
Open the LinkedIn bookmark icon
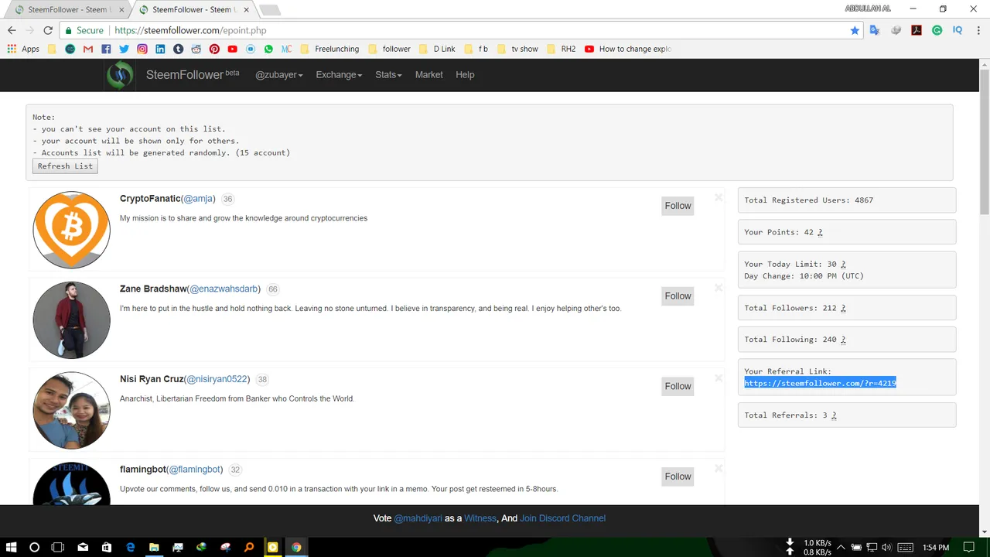tap(160, 49)
